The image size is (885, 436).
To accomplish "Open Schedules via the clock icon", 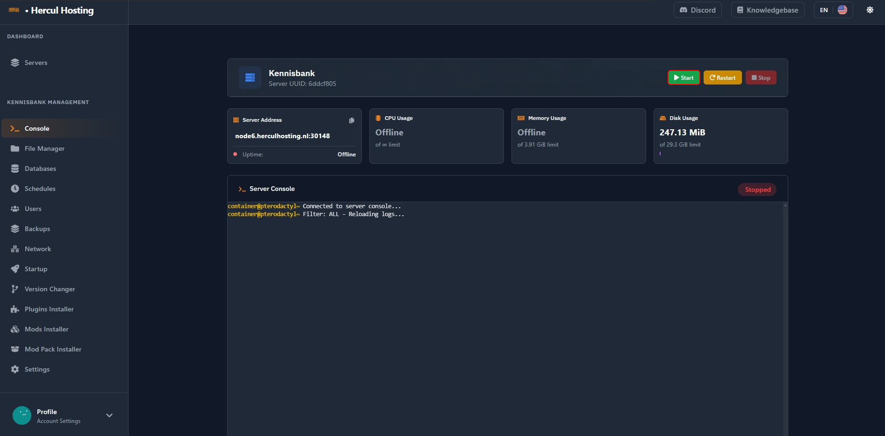I will [x=15, y=189].
